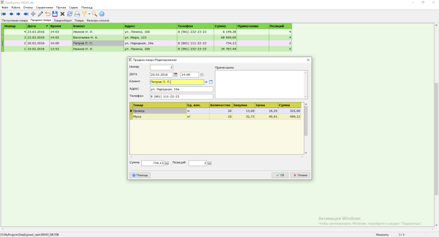The height and width of the screenshot is (237, 439).
Task: Go to the next record arrow
Action: (x=19, y=14)
